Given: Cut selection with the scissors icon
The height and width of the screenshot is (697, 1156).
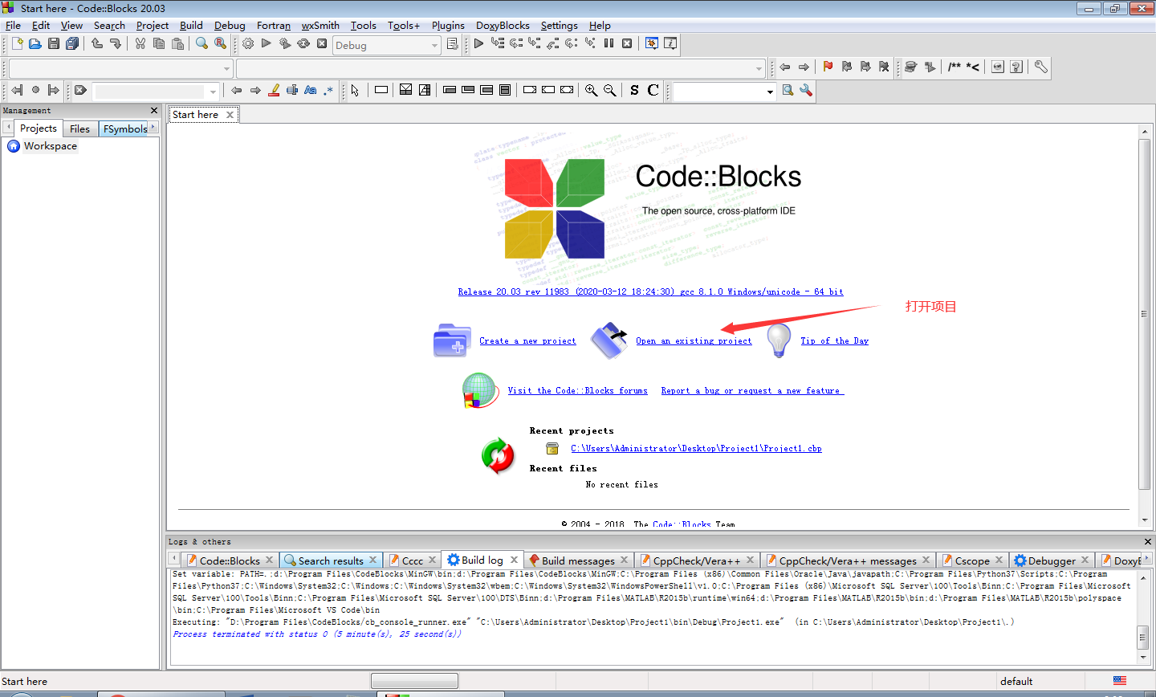Looking at the screenshot, I should [140, 44].
